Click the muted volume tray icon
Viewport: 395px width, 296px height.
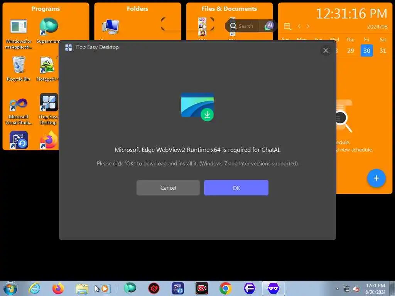(x=356, y=289)
